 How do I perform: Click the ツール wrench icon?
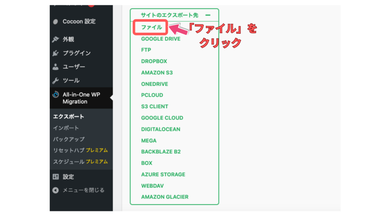56,81
